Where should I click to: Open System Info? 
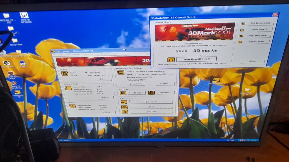[136, 84]
